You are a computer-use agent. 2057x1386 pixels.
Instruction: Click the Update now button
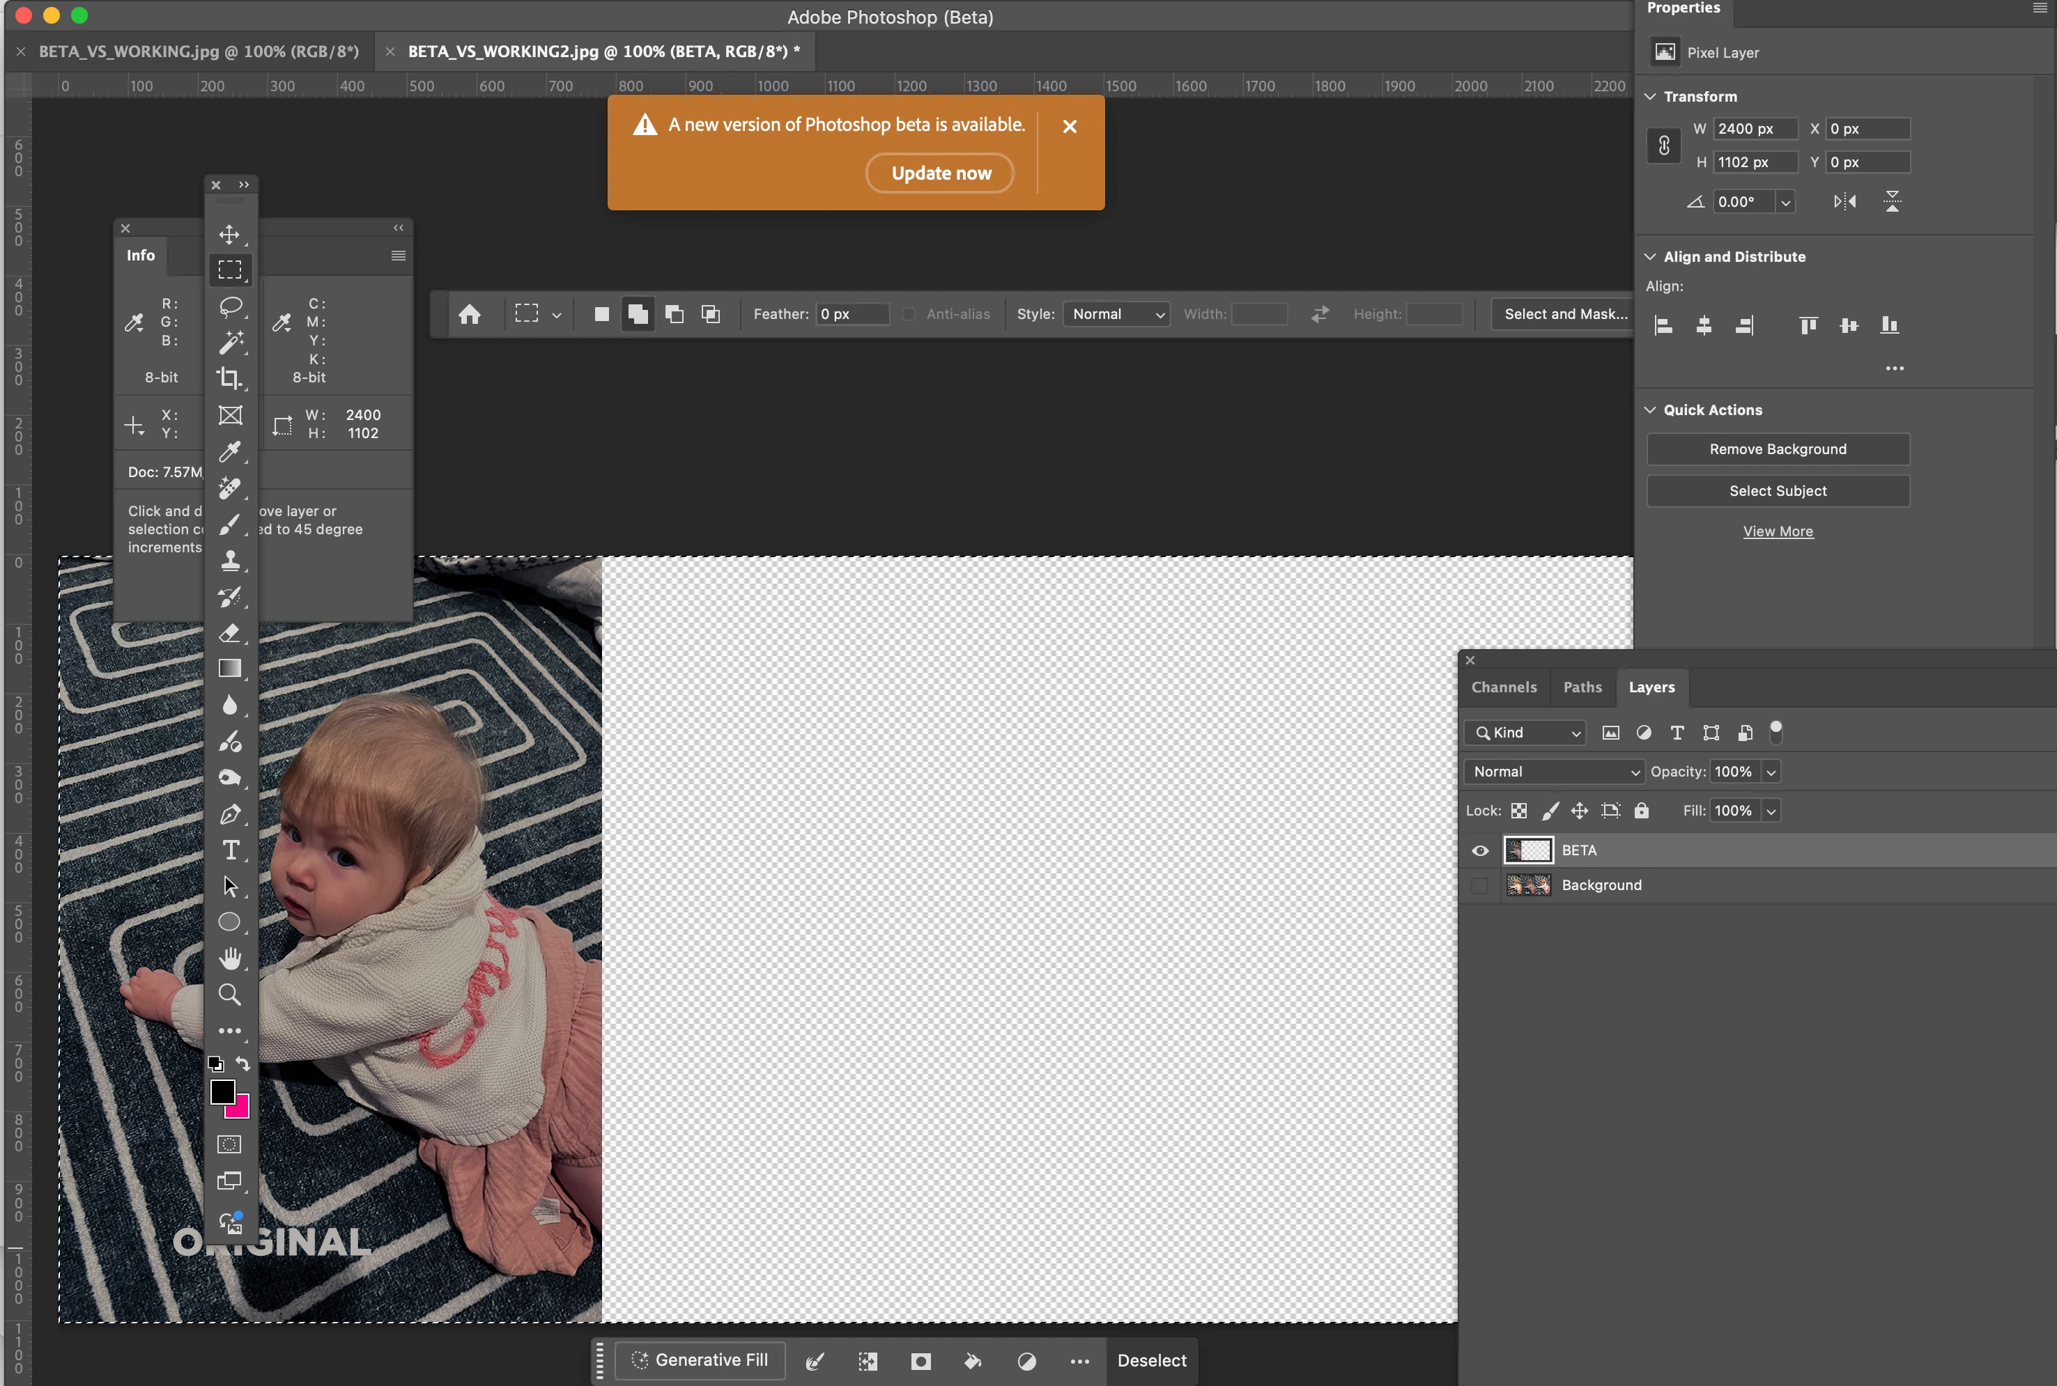pyautogui.click(x=940, y=173)
